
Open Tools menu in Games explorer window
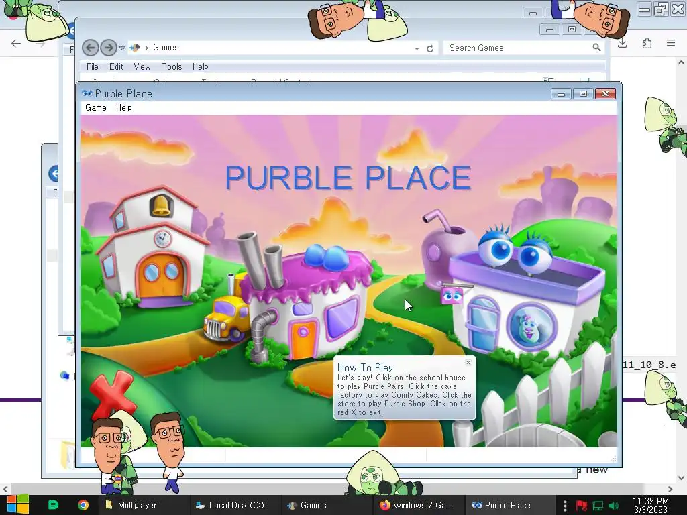point(172,66)
